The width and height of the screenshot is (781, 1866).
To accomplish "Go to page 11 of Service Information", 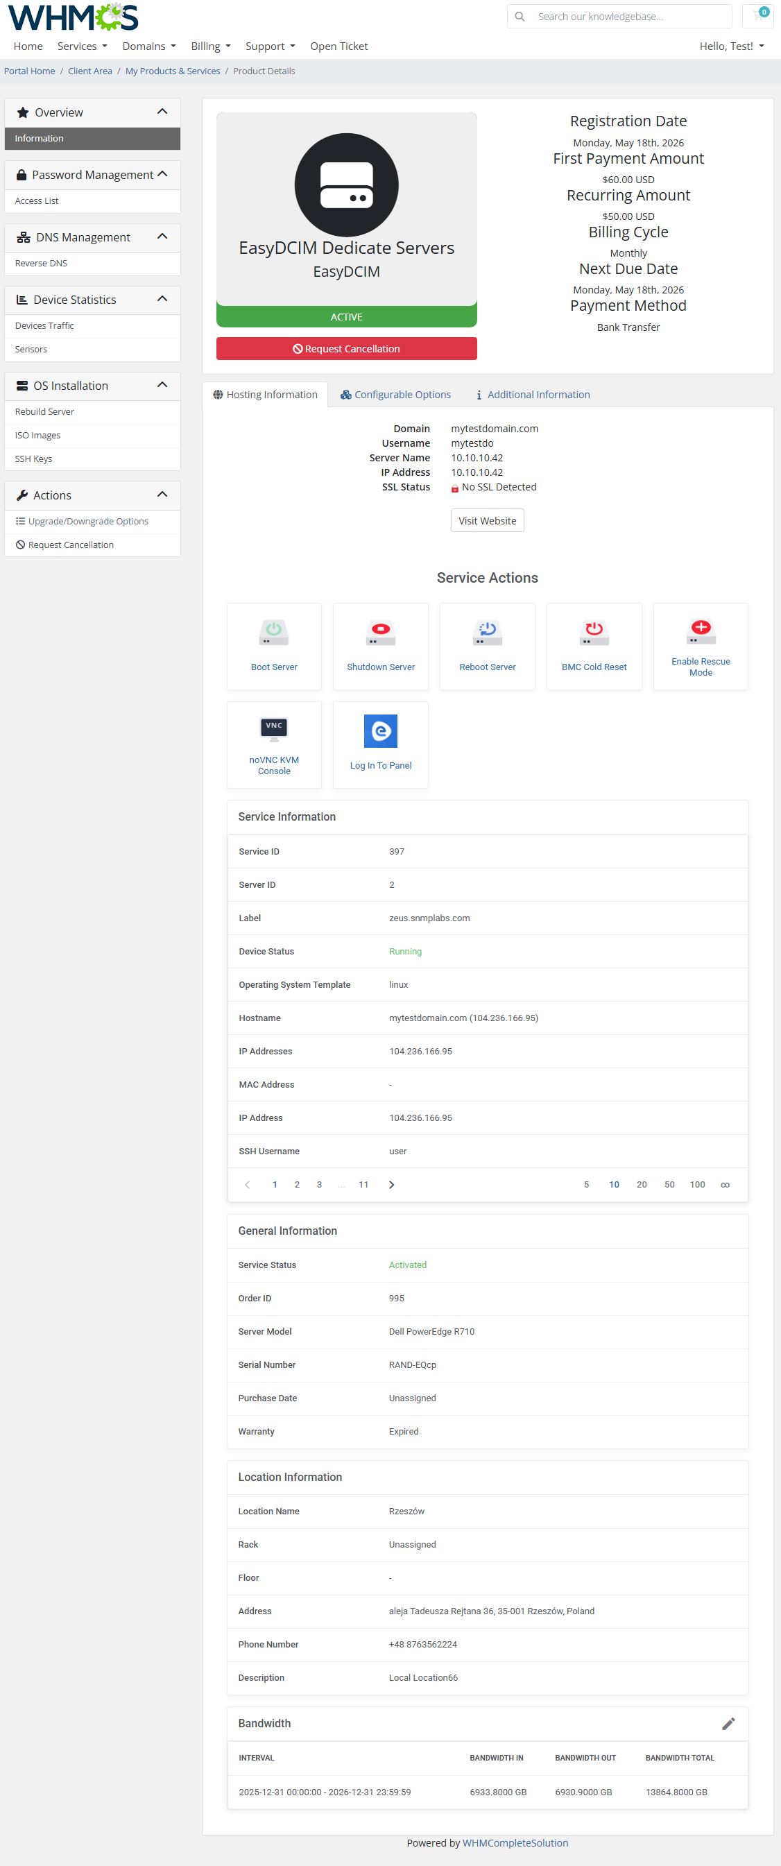I will pyautogui.click(x=363, y=1184).
